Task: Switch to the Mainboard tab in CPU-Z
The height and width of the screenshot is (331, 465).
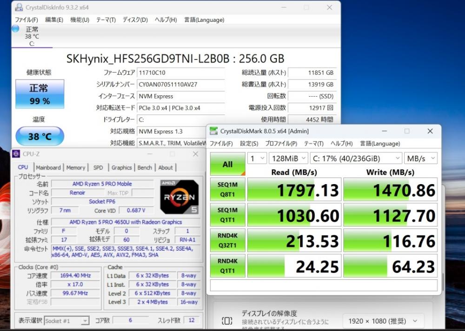Action: tap(48, 167)
